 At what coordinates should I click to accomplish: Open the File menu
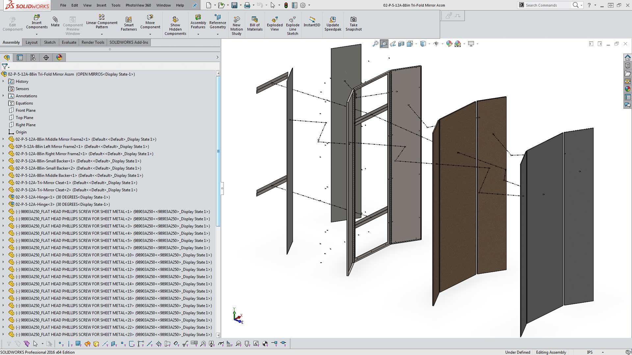click(63, 5)
